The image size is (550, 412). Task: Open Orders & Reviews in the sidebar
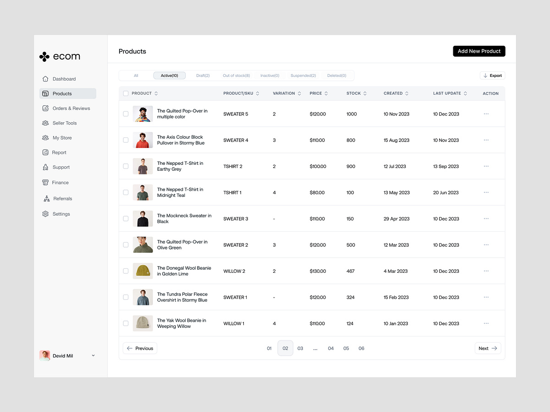[x=45, y=108]
